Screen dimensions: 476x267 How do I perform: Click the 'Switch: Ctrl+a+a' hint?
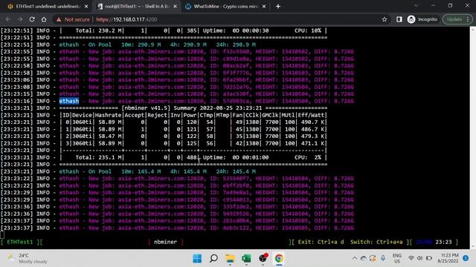(376, 242)
